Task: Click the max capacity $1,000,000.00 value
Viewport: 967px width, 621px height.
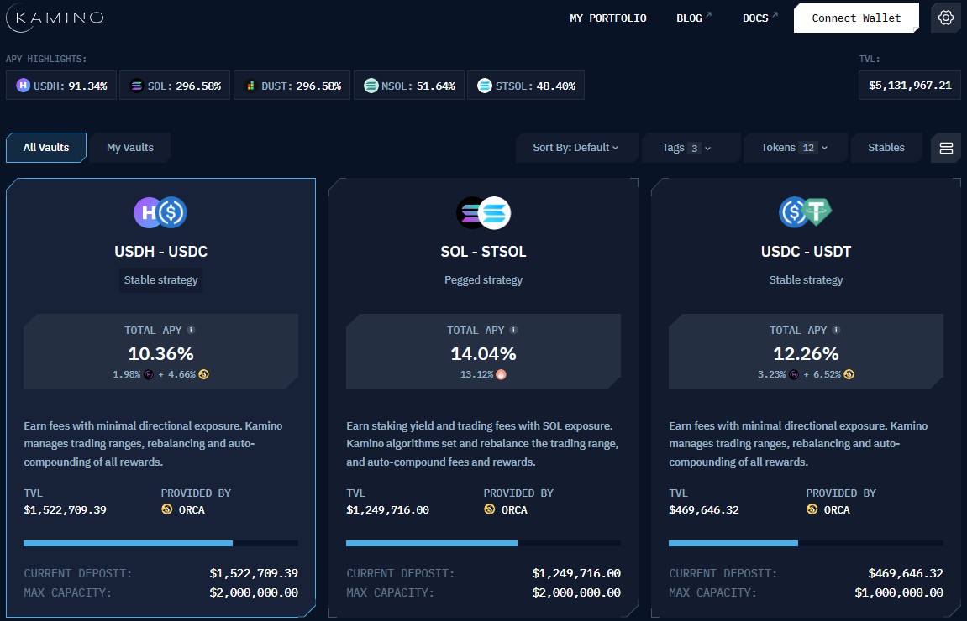Action: [x=899, y=592]
